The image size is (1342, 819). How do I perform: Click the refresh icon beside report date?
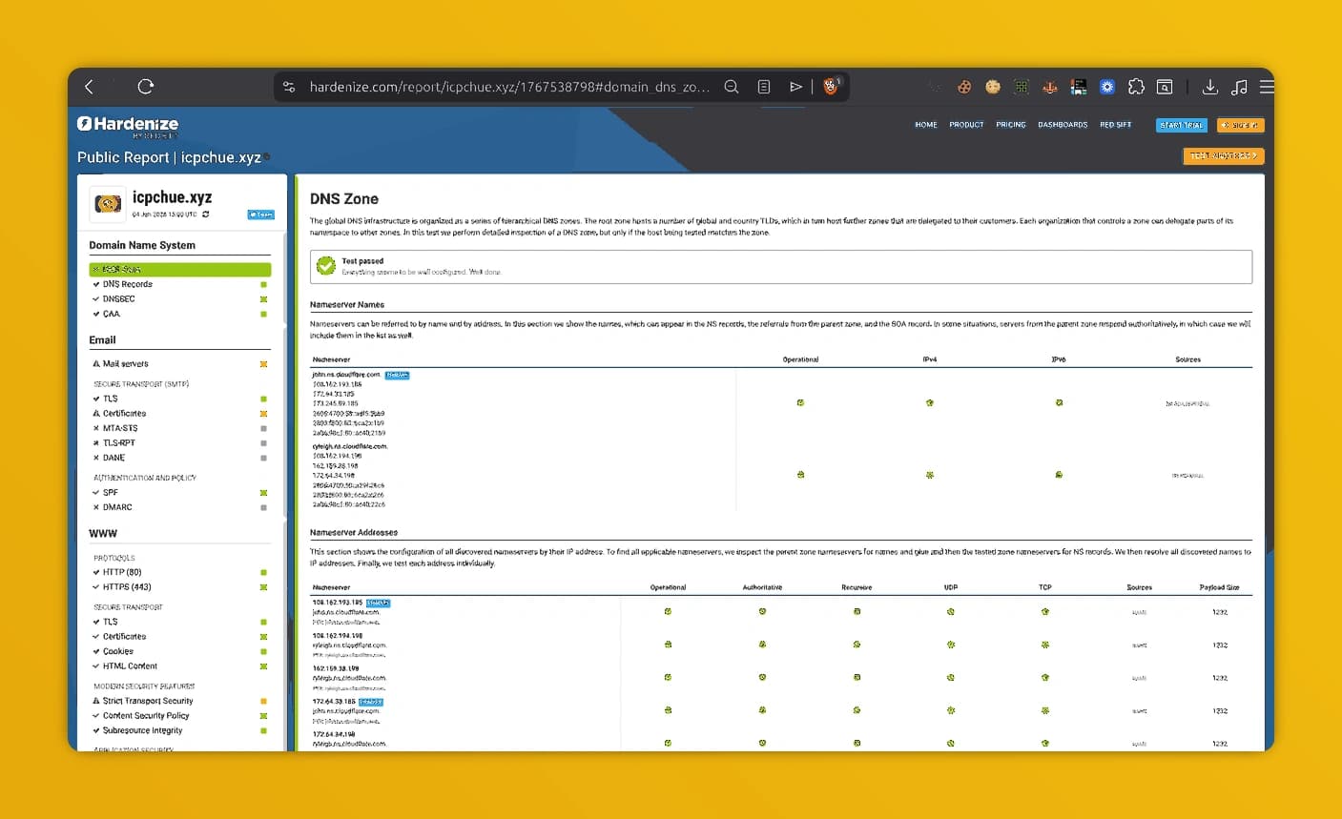[206, 215]
